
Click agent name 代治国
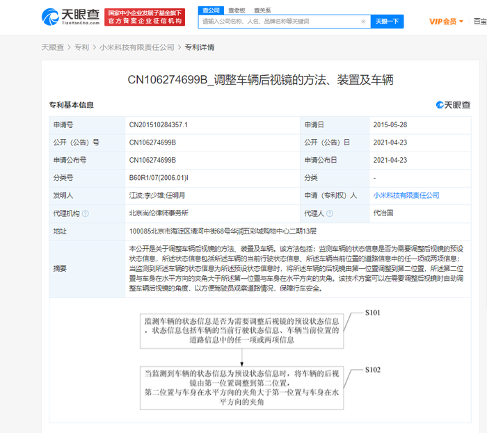(383, 213)
